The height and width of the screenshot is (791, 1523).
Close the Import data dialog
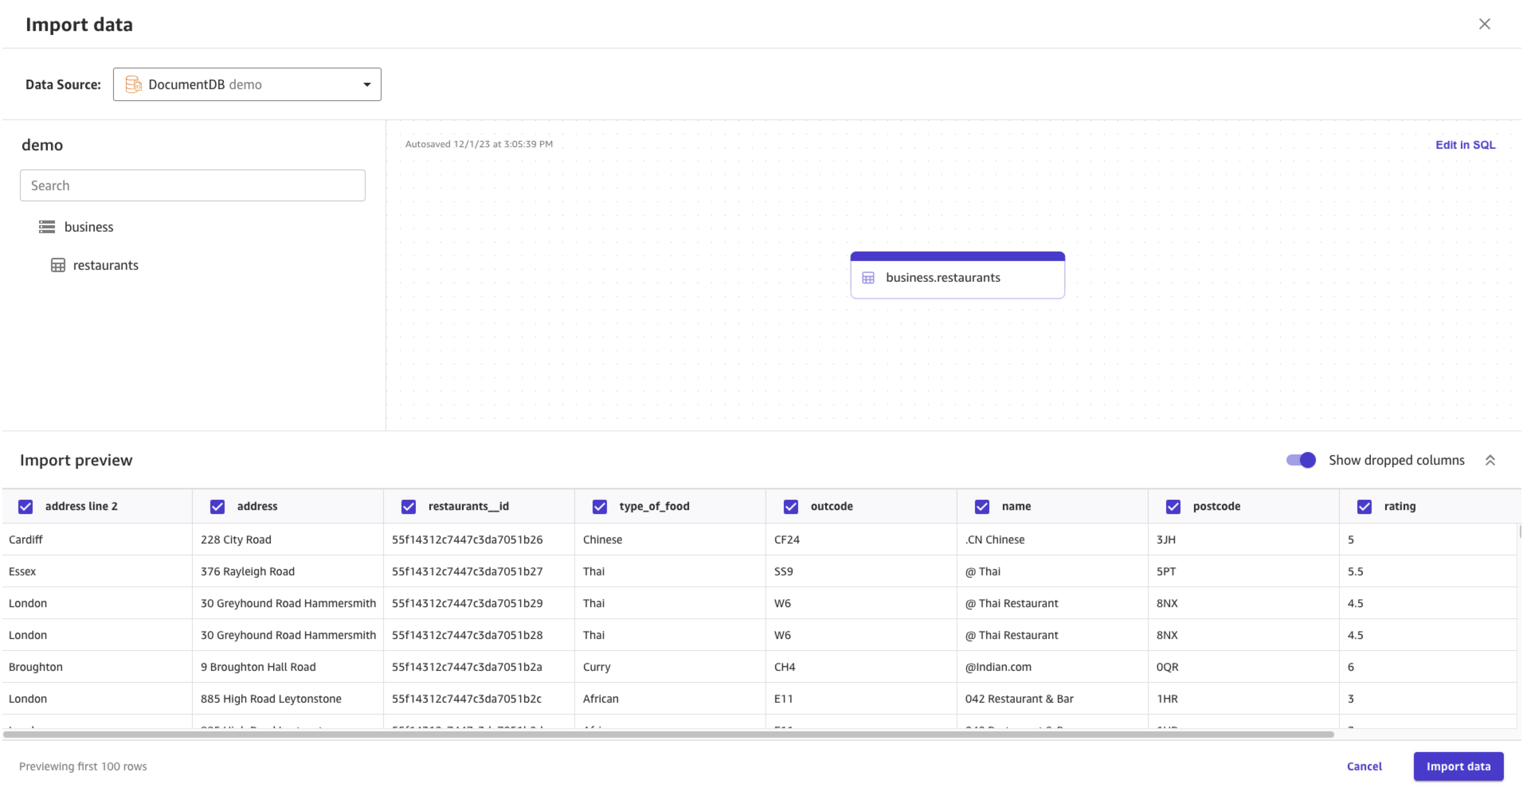point(1484,24)
